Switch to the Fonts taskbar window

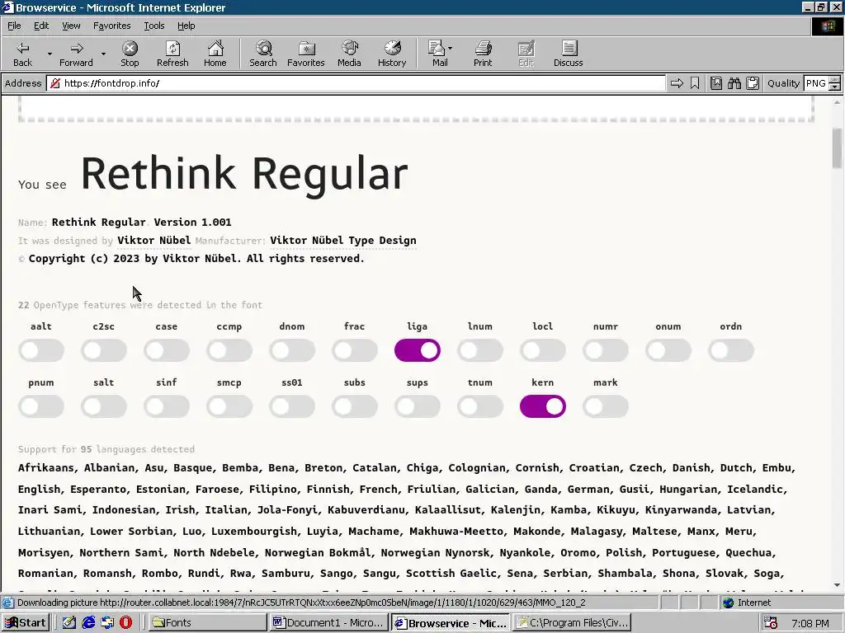(x=207, y=623)
